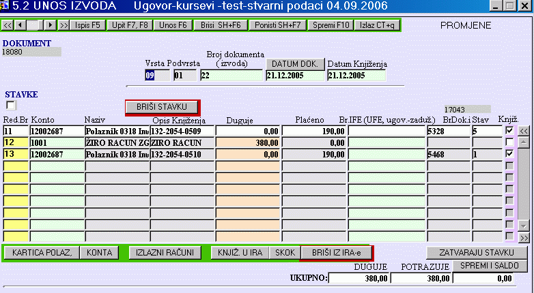
Task: Click Podvrsta field containing 01
Action: [x=185, y=76]
